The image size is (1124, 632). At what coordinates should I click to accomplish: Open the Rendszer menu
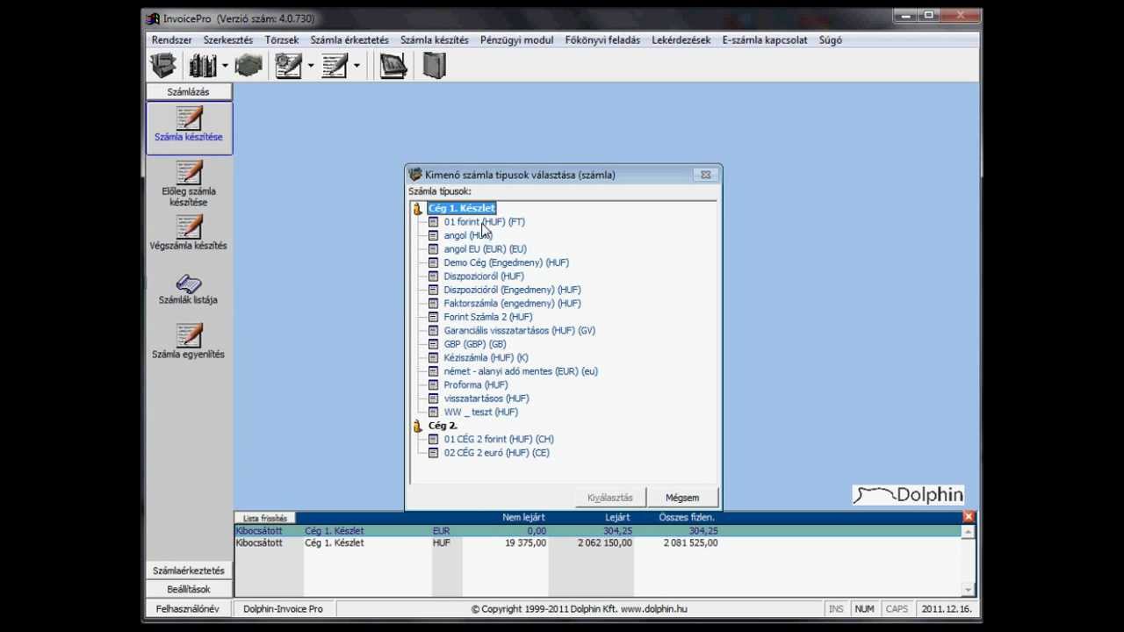pyautogui.click(x=171, y=40)
